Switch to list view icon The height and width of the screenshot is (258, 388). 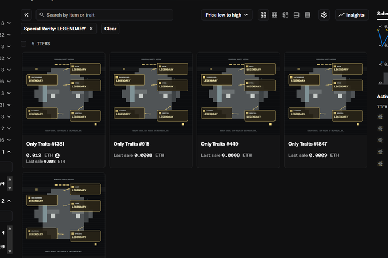point(297,15)
